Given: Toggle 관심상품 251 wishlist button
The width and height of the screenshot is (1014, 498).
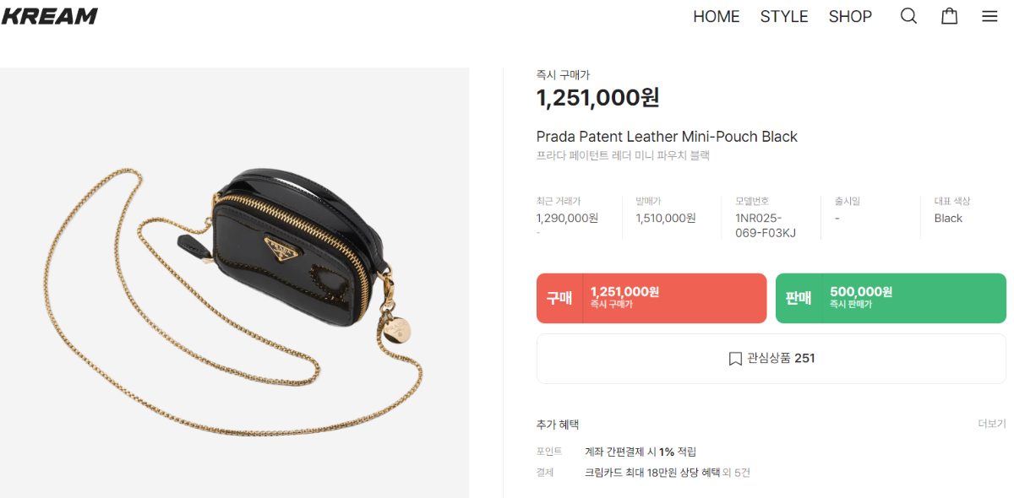Looking at the screenshot, I should (x=771, y=359).
